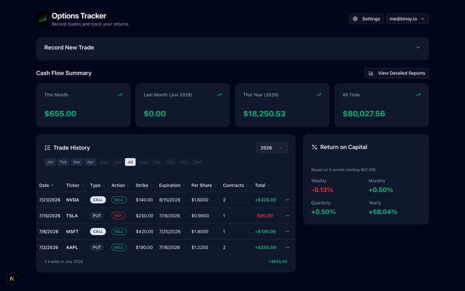Click the $80,027.56 All Time amount
Viewport: 465px width, 291px height.
[x=364, y=113]
